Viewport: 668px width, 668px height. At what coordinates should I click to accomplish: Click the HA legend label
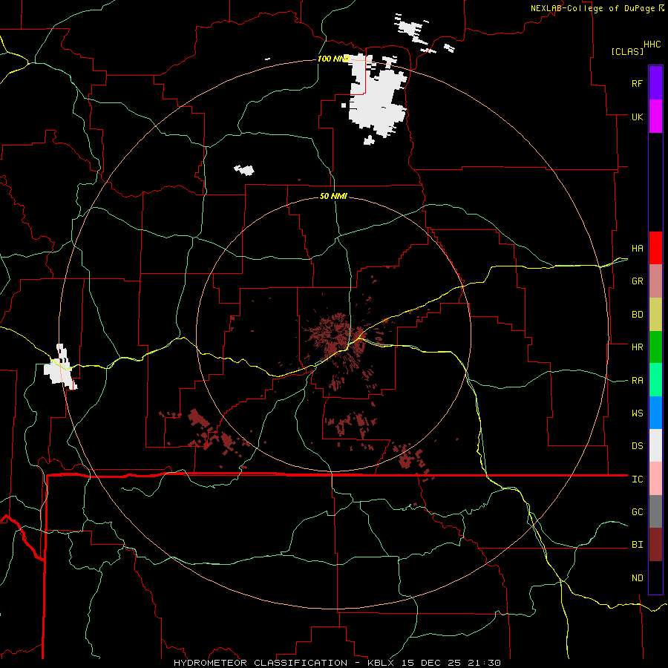pyautogui.click(x=637, y=249)
